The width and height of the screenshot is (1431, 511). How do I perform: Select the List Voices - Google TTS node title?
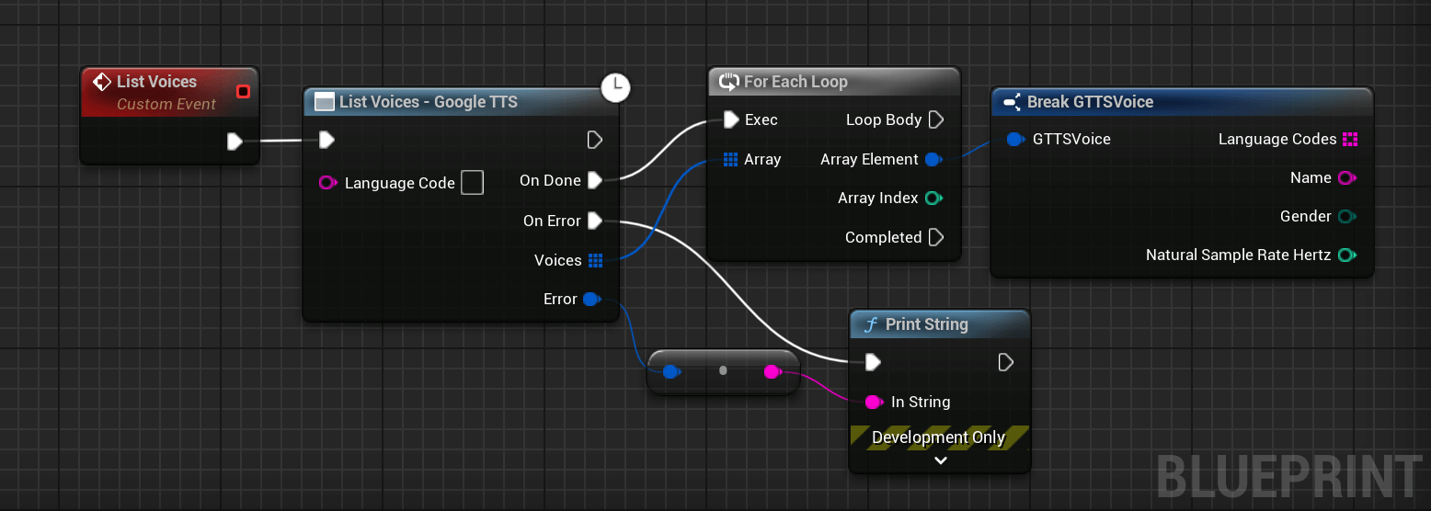pyautogui.click(x=428, y=102)
